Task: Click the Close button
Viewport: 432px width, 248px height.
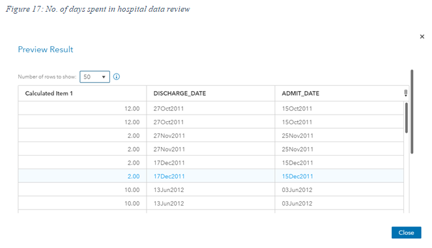Action: 406,232
